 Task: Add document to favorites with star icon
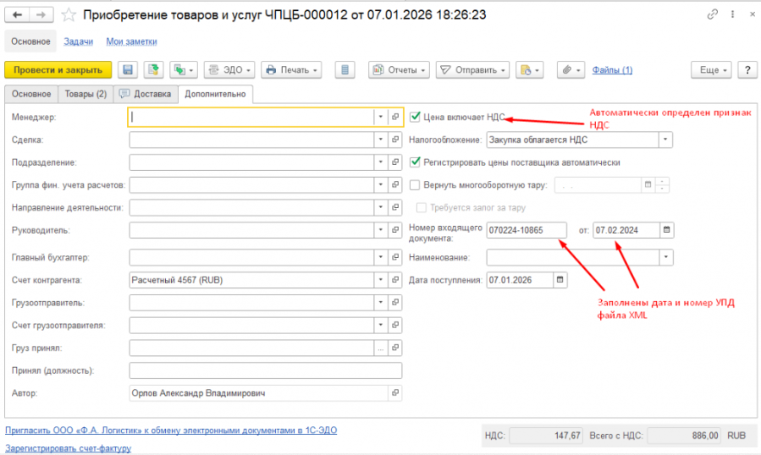pos(69,15)
